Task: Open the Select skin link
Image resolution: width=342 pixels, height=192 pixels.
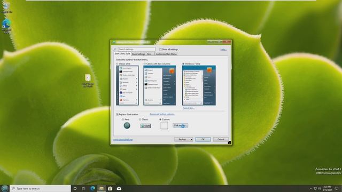Action: pos(189,108)
